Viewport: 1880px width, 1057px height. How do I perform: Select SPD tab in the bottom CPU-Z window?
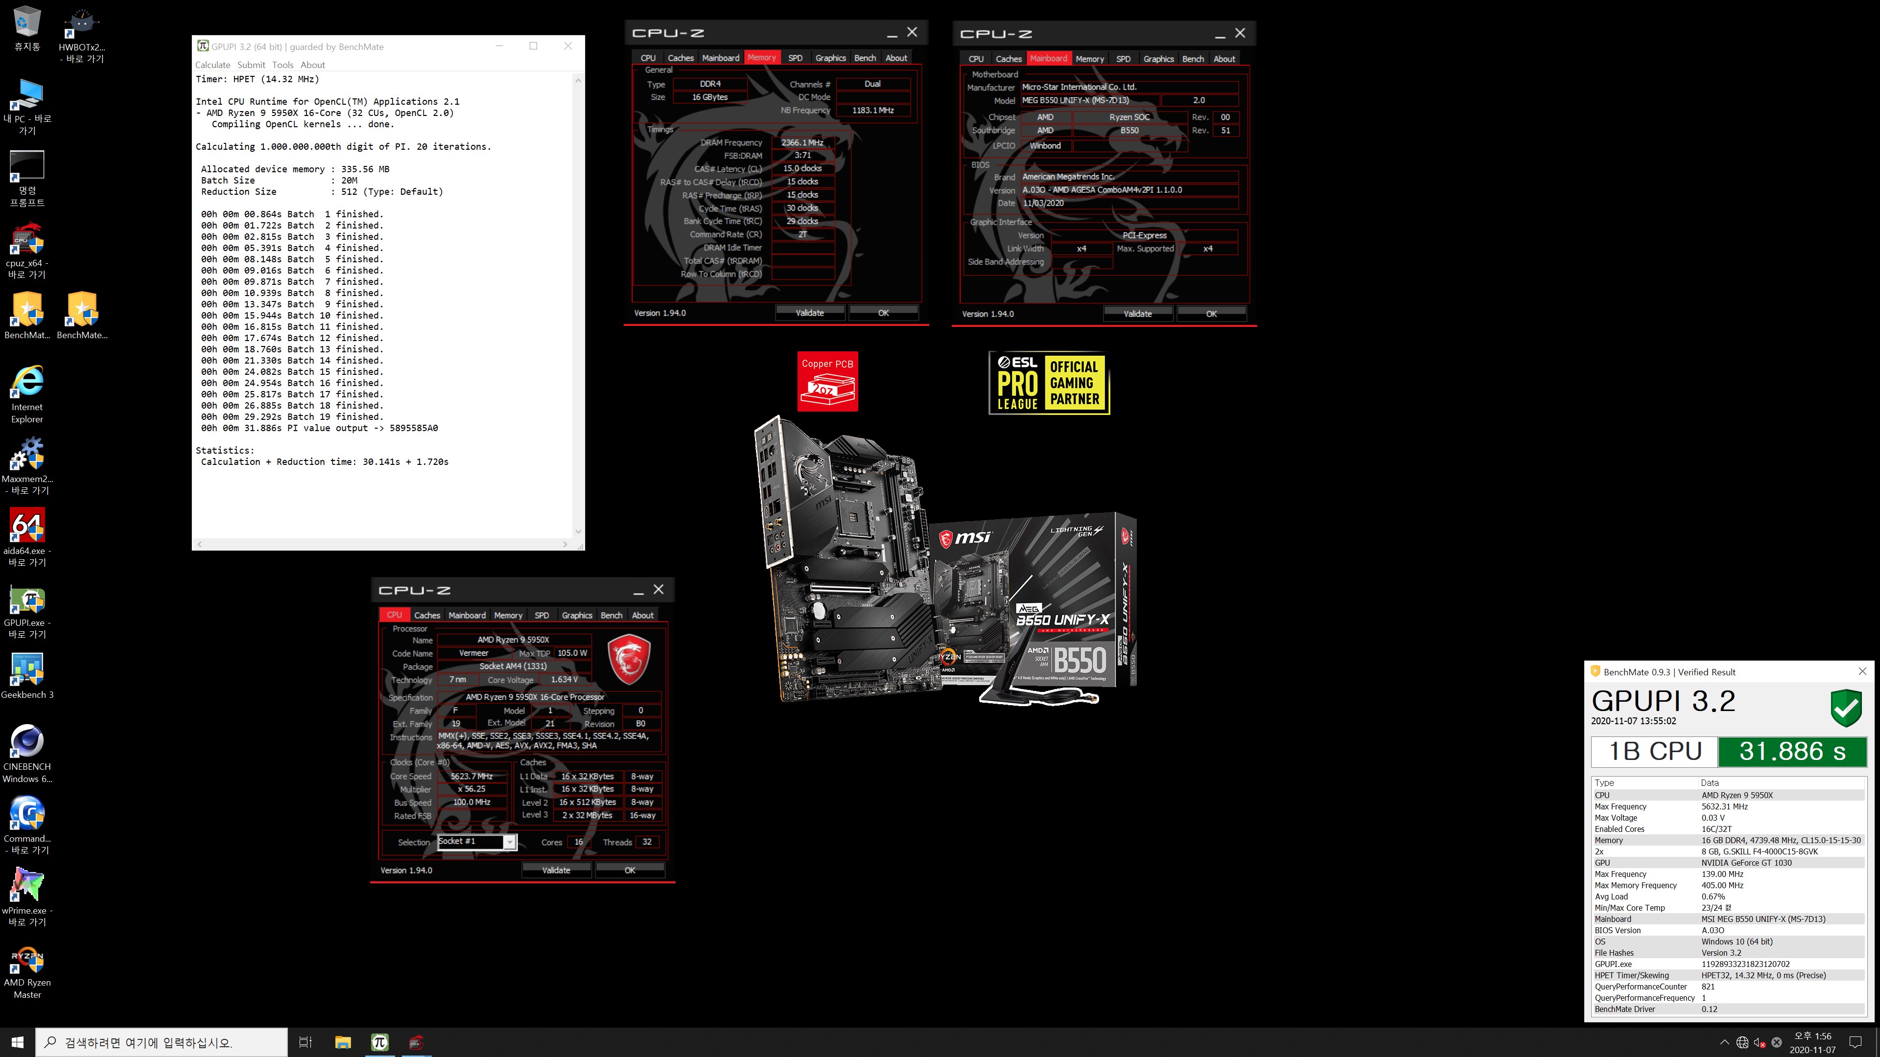pyautogui.click(x=541, y=615)
